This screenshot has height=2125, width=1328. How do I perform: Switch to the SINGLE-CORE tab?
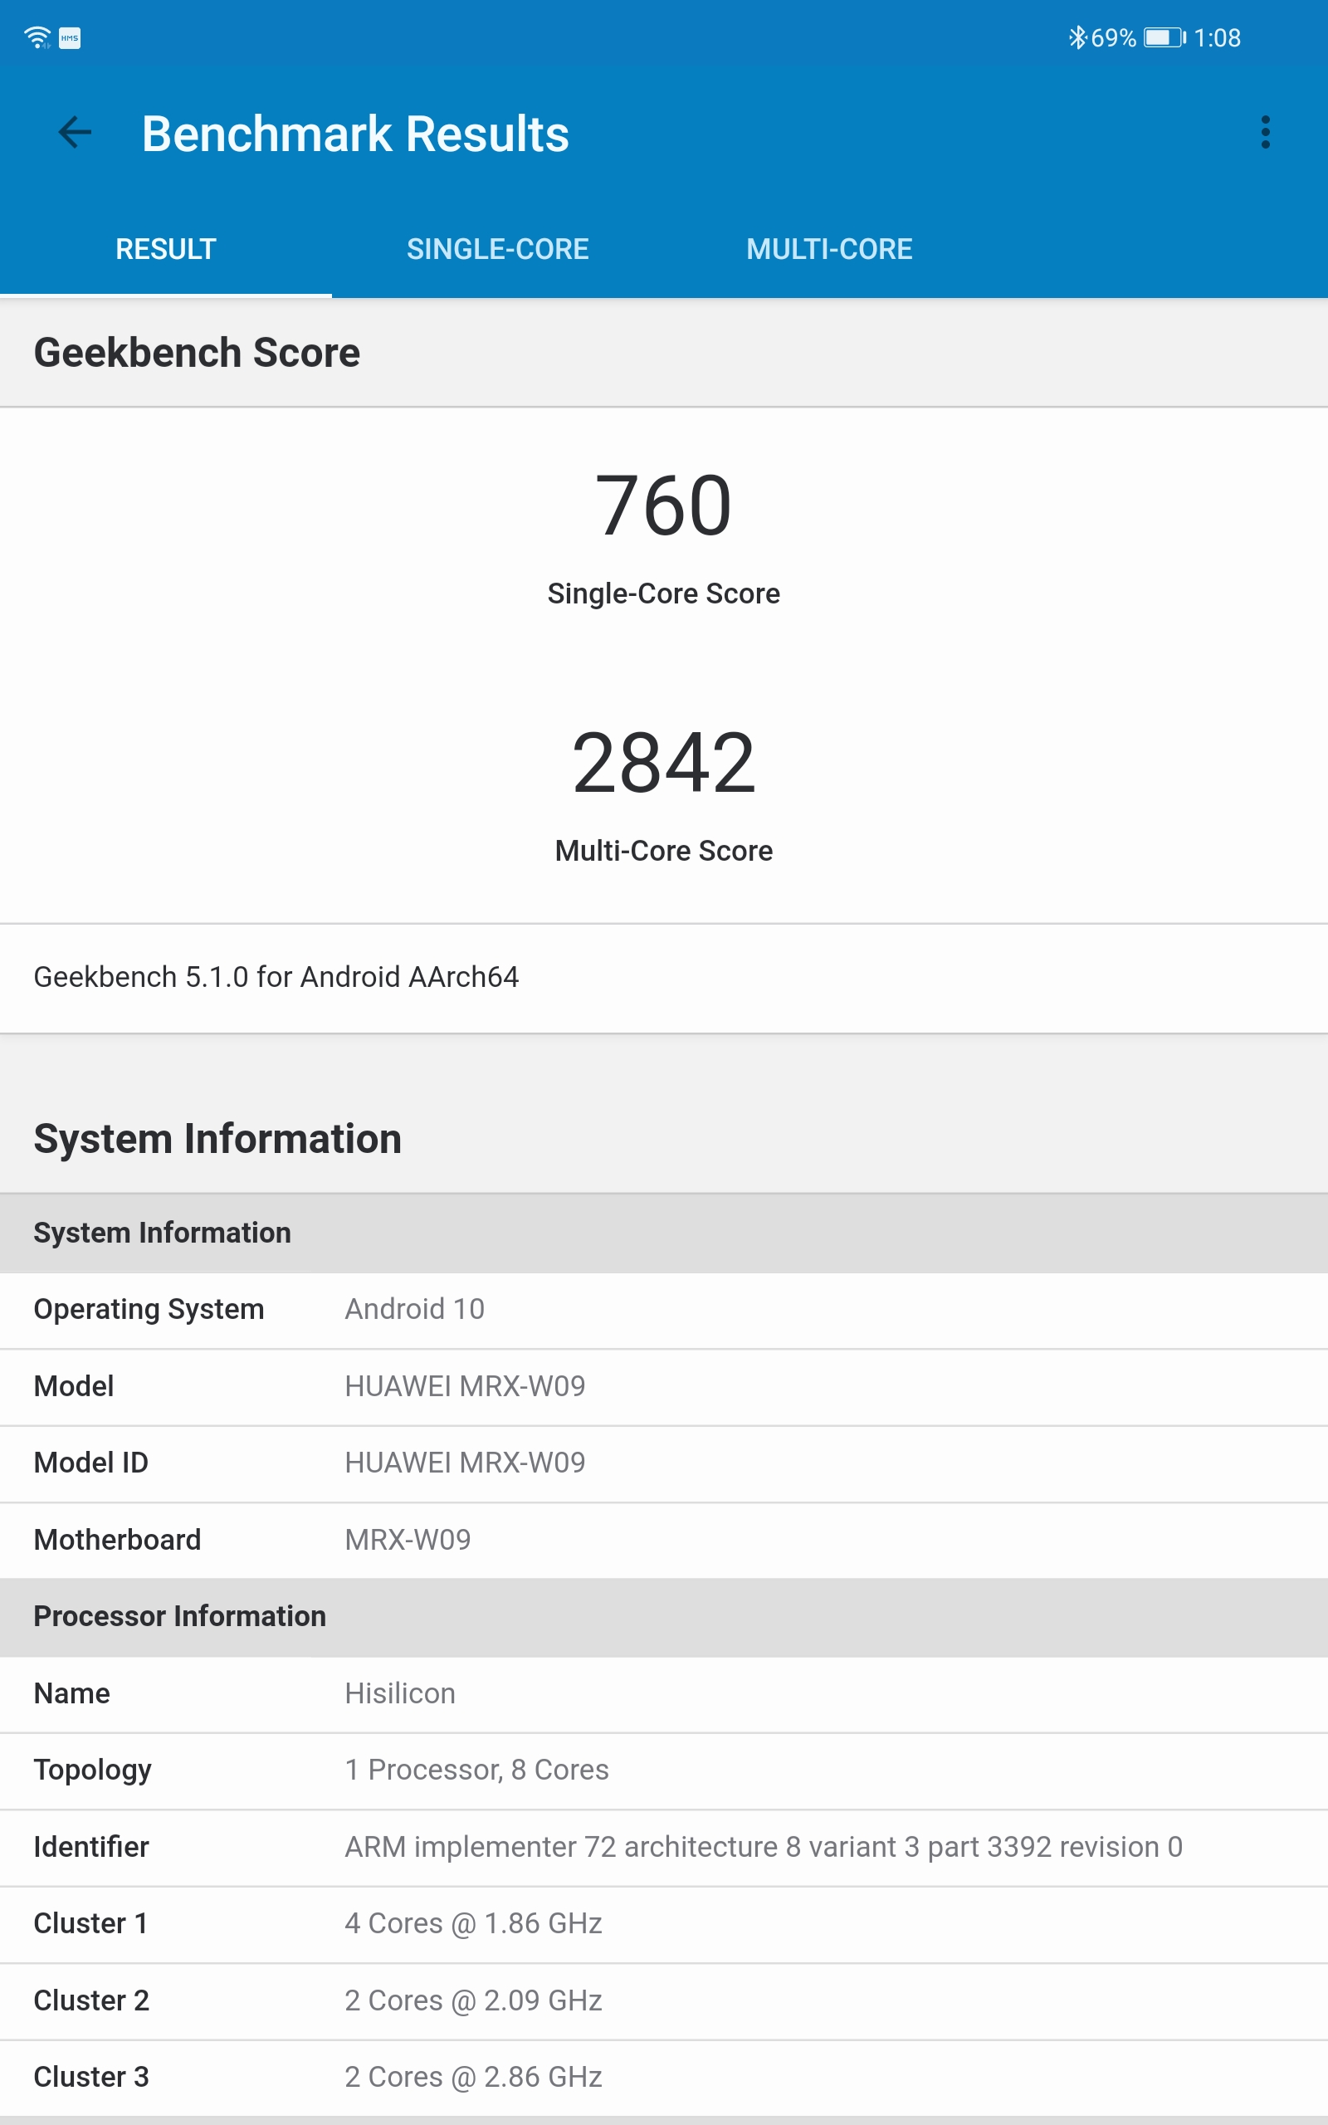point(497,249)
